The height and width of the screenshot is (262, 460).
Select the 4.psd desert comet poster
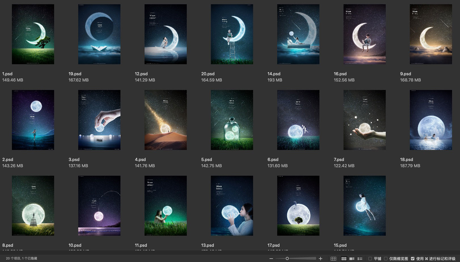coord(166,120)
